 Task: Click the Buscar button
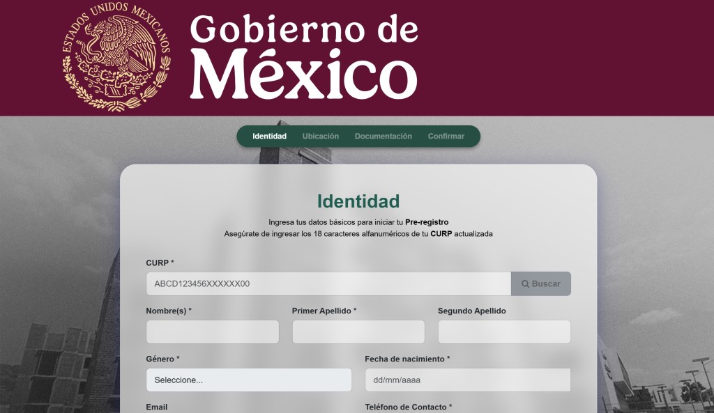[x=541, y=284]
